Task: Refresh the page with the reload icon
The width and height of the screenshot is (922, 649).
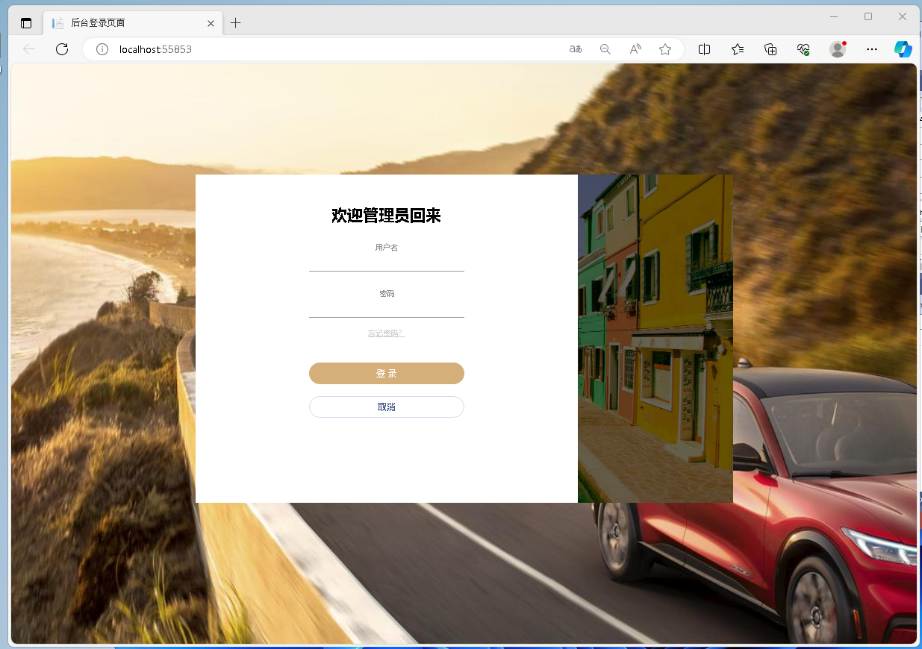Action: [62, 49]
